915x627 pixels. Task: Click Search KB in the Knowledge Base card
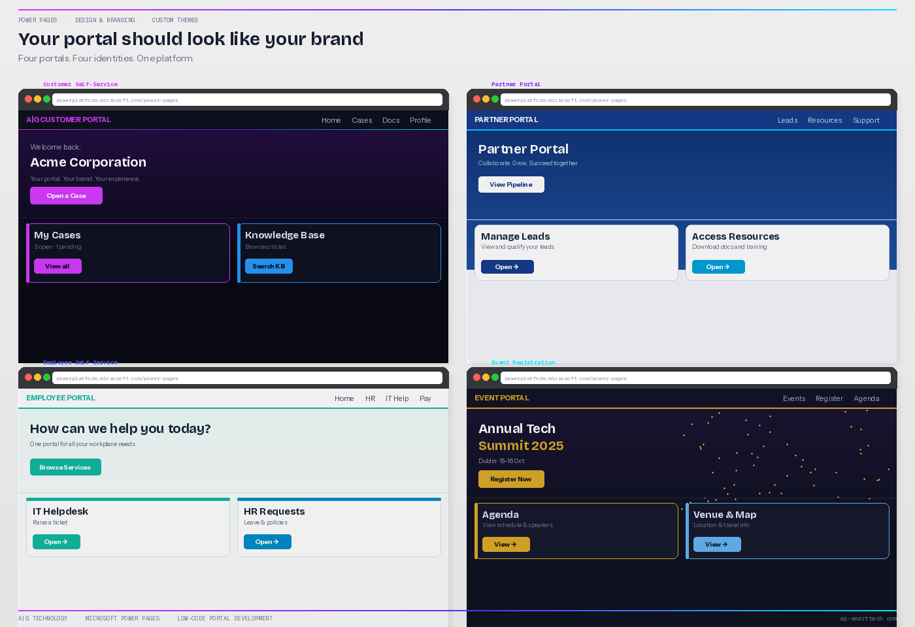coord(269,266)
